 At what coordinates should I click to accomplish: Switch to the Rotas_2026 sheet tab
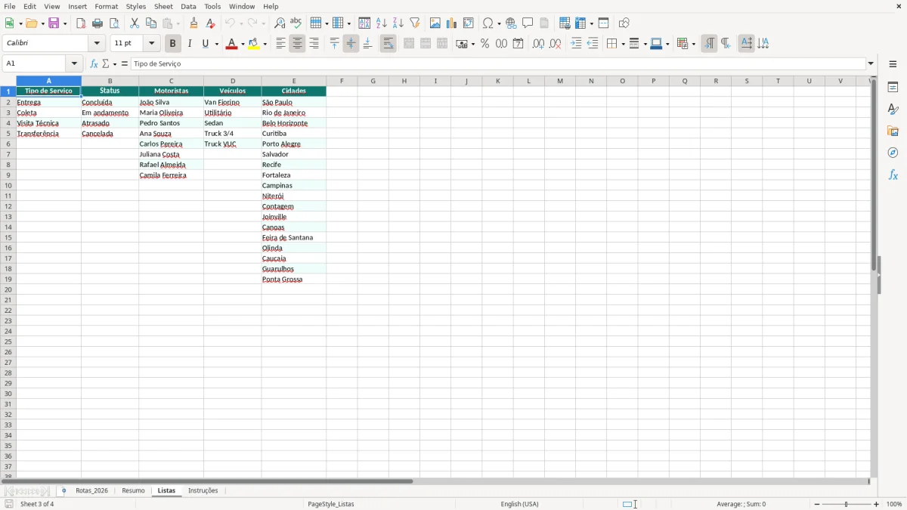(91, 491)
